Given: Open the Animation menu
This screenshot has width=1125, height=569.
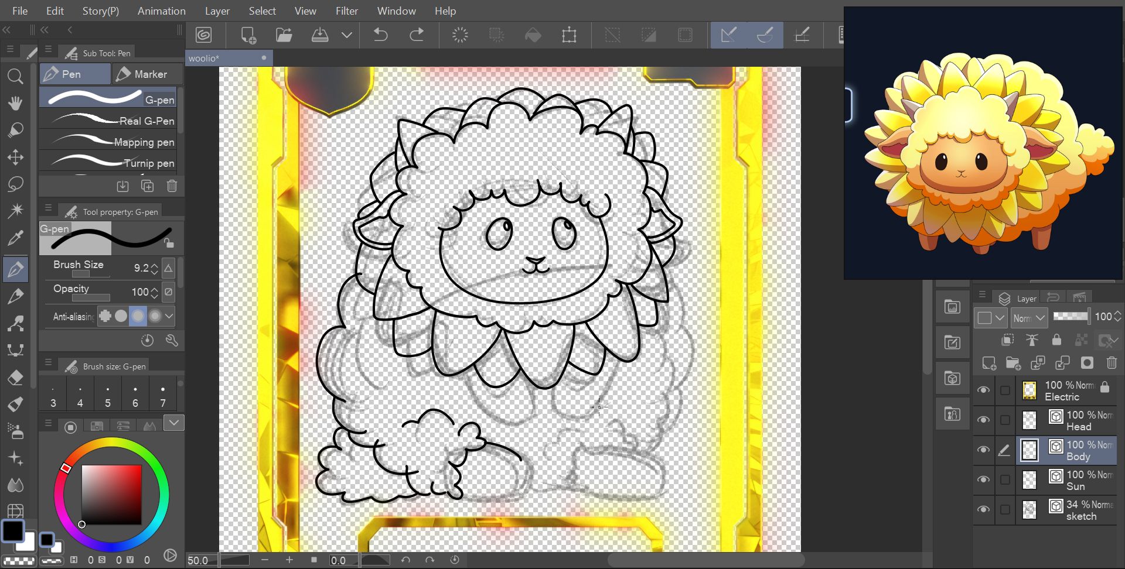Looking at the screenshot, I should tap(162, 11).
